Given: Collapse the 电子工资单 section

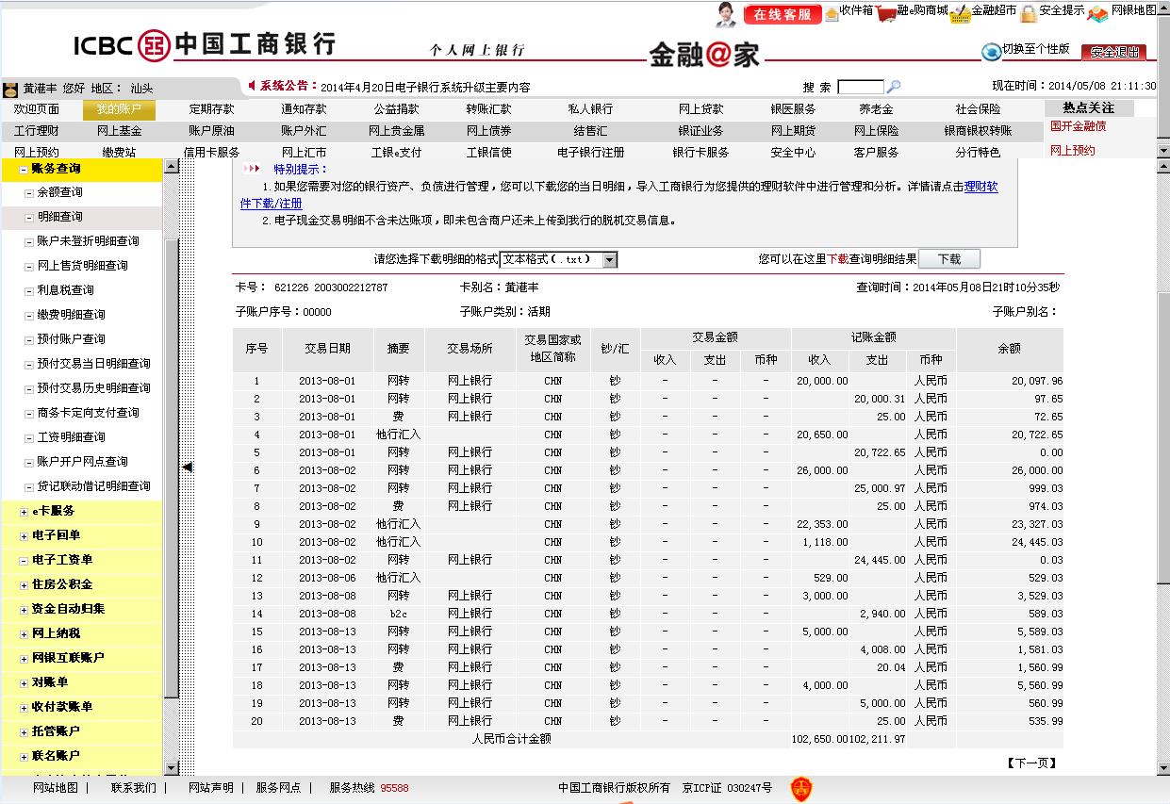Looking at the screenshot, I should click(24, 561).
